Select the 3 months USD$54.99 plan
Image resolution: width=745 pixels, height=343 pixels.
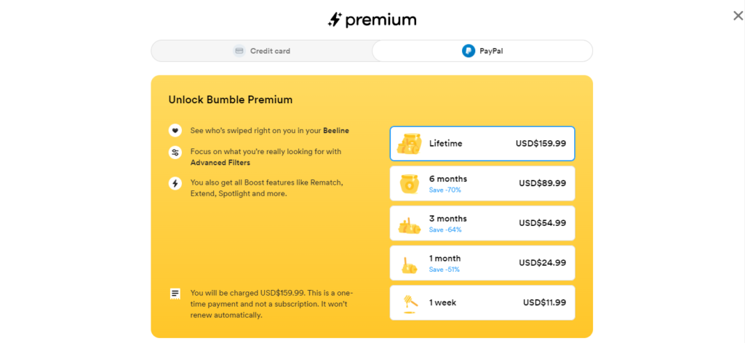(482, 223)
